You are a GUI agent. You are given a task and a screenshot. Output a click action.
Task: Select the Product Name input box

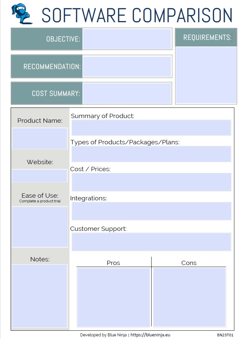[40, 138]
